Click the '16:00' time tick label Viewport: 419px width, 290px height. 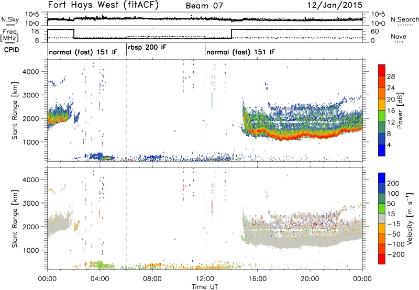[257, 279]
